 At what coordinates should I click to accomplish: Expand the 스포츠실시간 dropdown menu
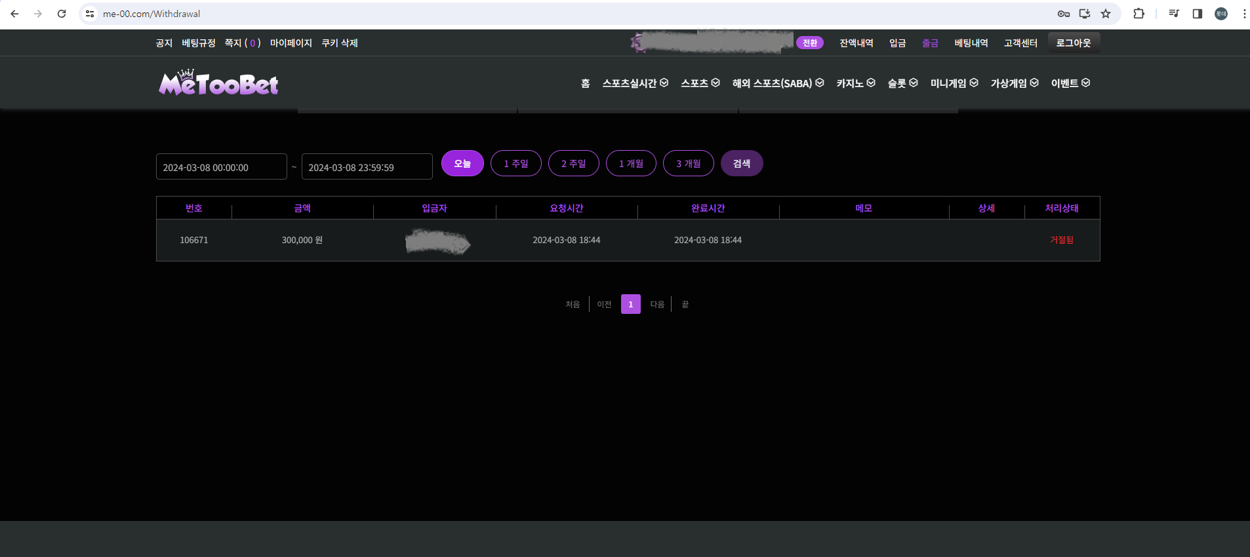(x=635, y=83)
